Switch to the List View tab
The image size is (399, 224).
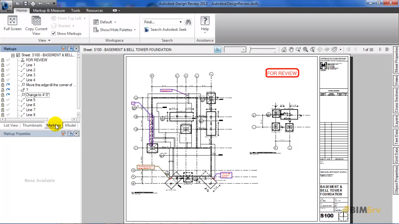[11, 125]
